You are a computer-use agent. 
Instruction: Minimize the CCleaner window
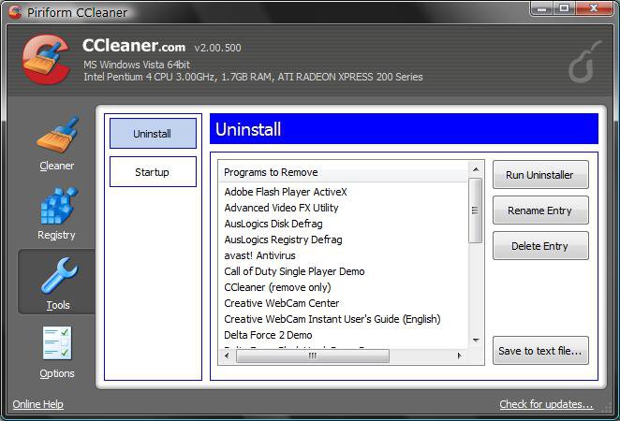click(542, 8)
